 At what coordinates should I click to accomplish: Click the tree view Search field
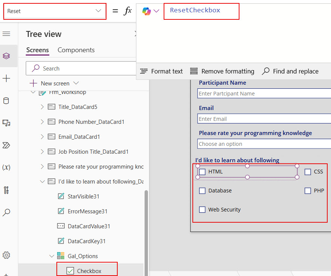pyautogui.click(x=81, y=68)
